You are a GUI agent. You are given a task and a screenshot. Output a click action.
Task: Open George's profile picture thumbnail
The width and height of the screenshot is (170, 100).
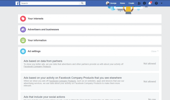pos(107,3)
